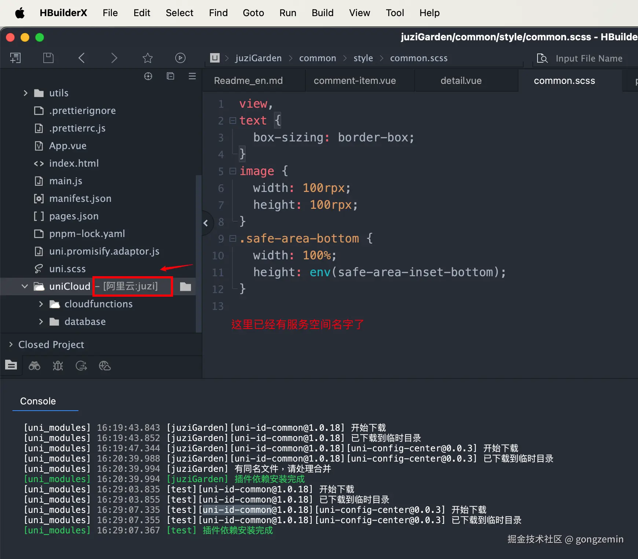Collapse the uniCloud folder
Screen dimensions: 638x559
[25, 286]
